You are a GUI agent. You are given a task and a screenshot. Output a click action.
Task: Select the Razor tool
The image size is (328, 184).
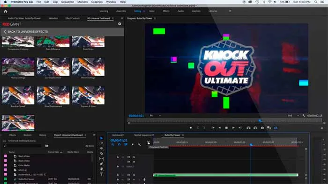click(102, 153)
